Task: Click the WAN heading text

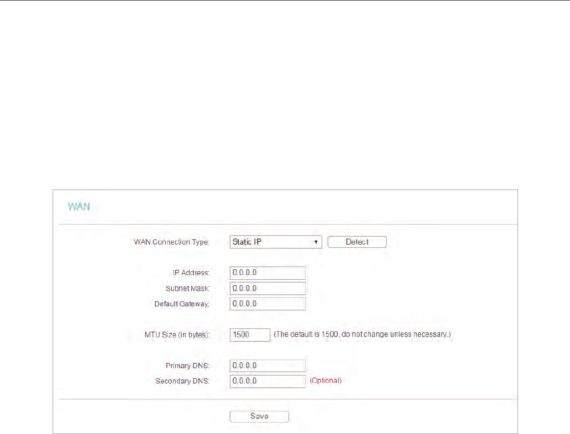Action: point(79,207)
